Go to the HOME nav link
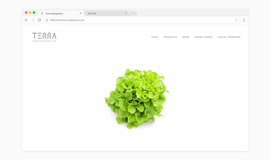The image size is (271, 160). point(155,37)
